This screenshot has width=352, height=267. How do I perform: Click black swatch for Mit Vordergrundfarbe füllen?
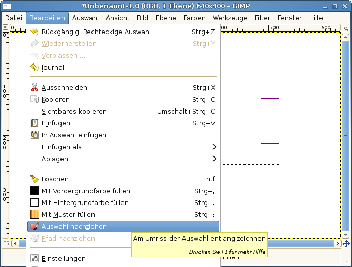(35, 191)
